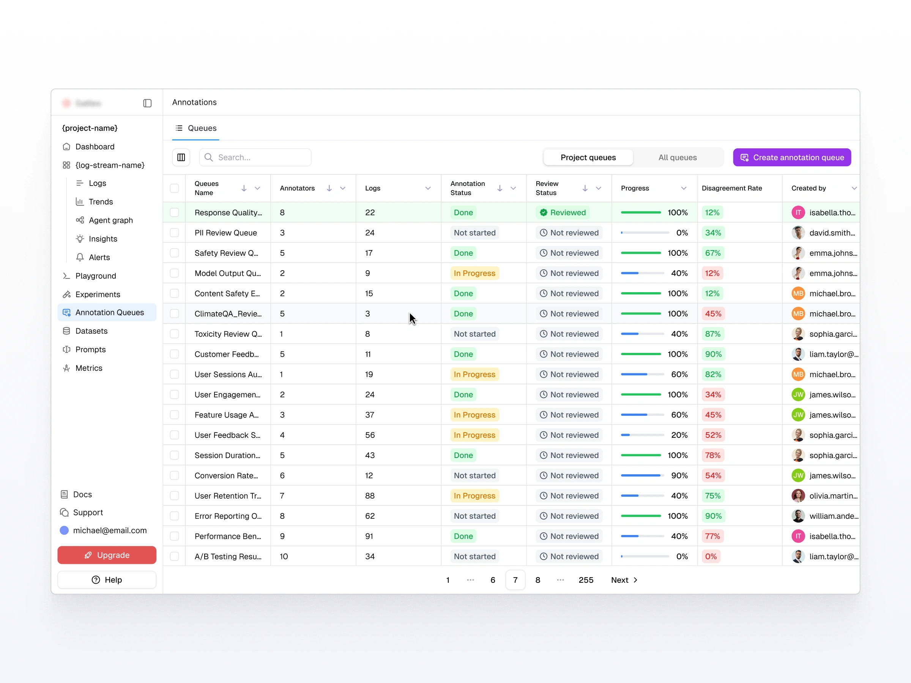Viewport: 911px width, 683px height.
Task: Open Review Status column chevron menu
Action: point(598,188)
